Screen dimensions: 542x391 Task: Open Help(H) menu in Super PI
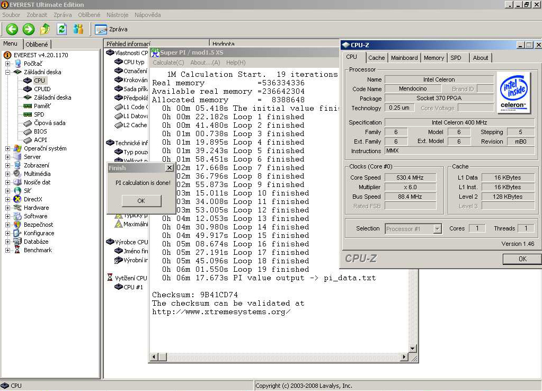[236, 63]
